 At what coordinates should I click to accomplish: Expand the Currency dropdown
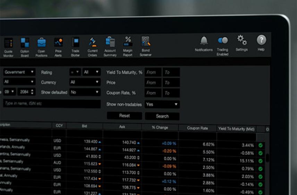(85, 82)
